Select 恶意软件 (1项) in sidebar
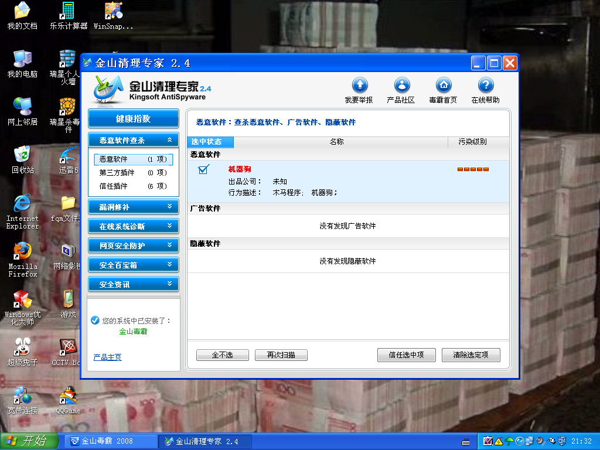This screenshot has height=450, width=600. [x=133, y=159]
